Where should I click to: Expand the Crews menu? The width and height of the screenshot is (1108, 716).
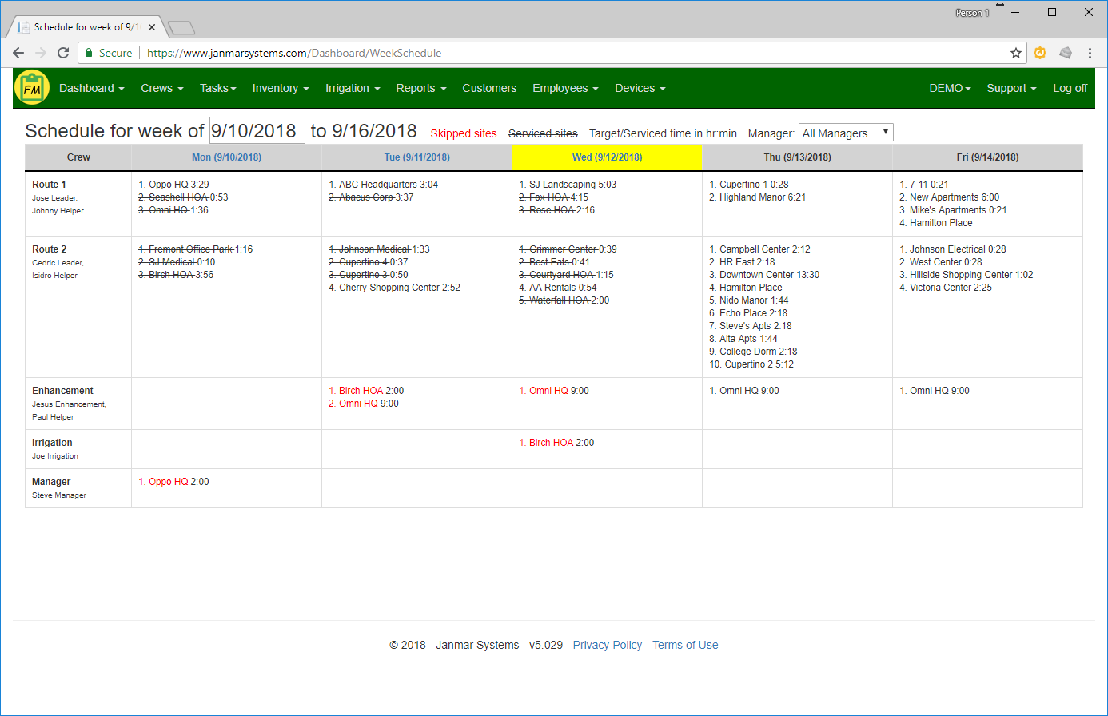point(161,88)
